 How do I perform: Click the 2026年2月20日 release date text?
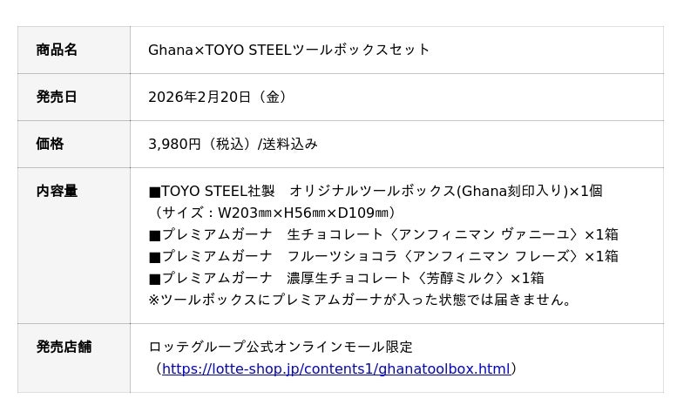[x=200, y=97]
